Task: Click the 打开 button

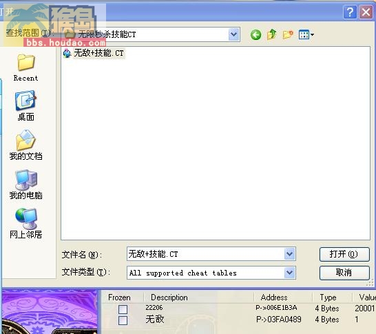Action: (344, 254)
